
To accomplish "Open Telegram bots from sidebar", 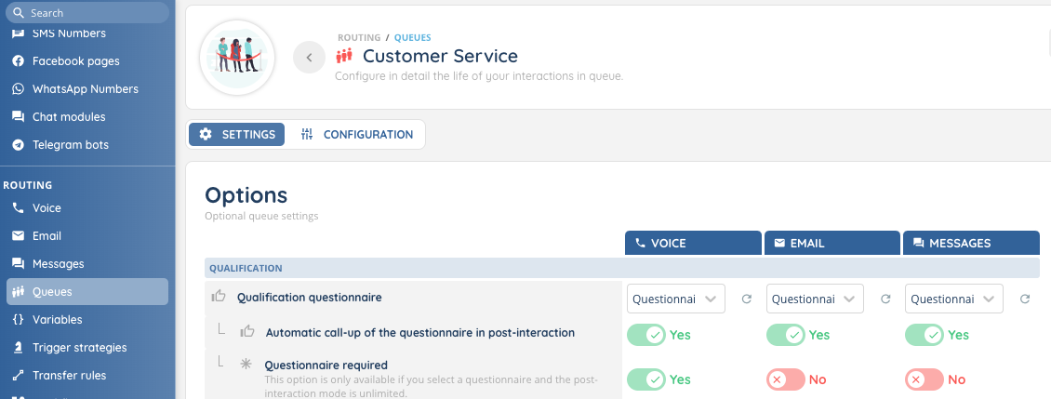I will coord(70,145).
